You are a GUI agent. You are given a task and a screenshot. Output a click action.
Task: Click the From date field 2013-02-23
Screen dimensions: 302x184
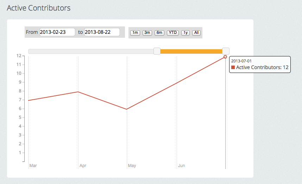57,32
